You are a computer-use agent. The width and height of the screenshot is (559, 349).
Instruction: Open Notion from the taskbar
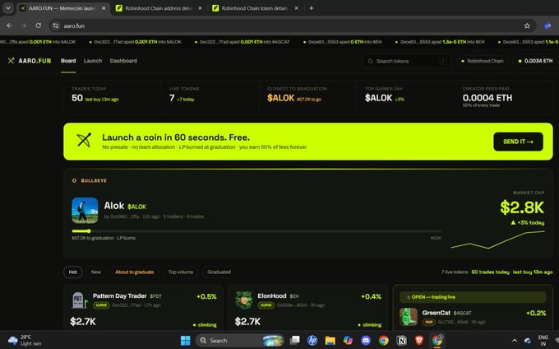pos(401,341)
